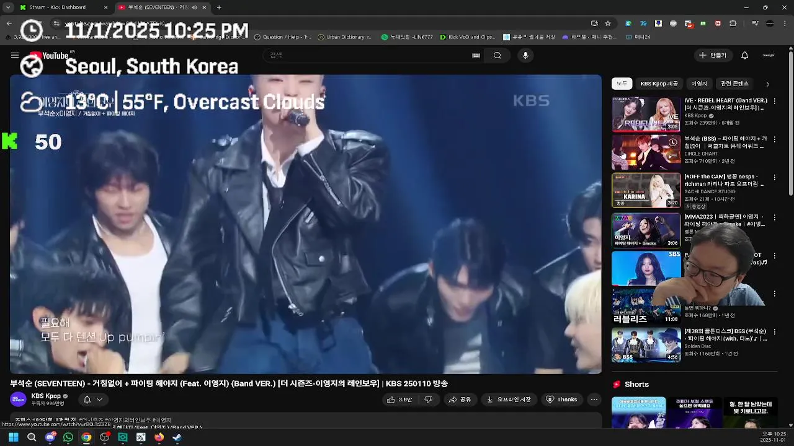
Task: Click the browser back arrow
Action: pos(9,24)
